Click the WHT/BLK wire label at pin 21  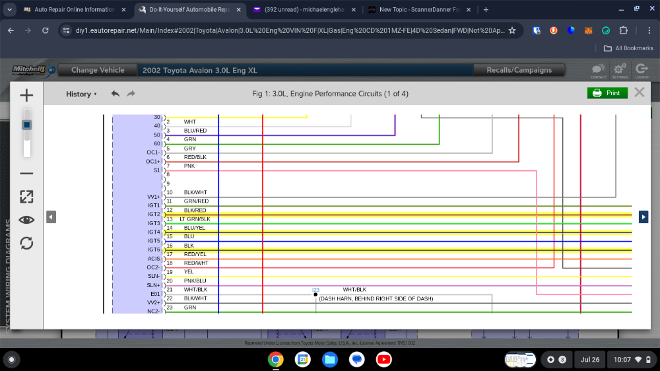195,289
